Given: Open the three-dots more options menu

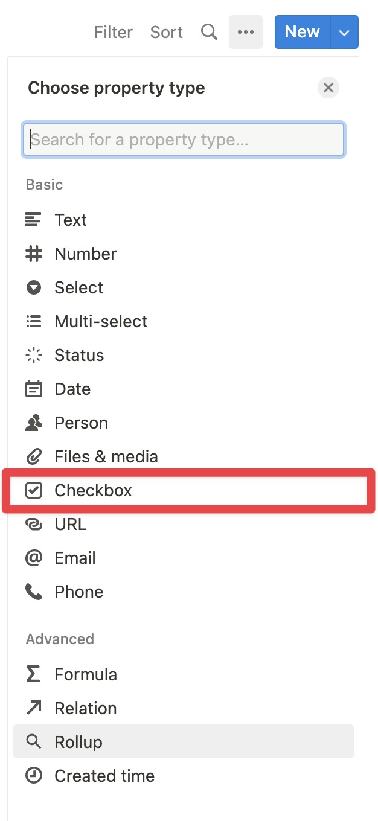Looking at the screenshot, I should [x=246, y=32].
